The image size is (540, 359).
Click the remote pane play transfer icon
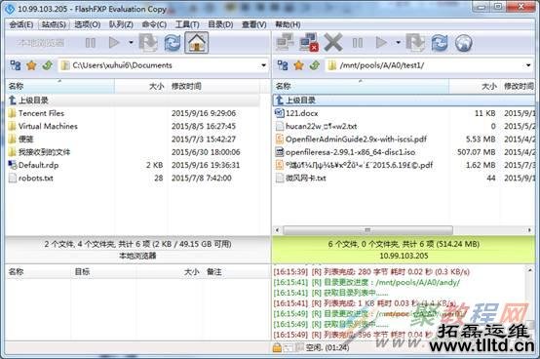(x=381, y=43)
